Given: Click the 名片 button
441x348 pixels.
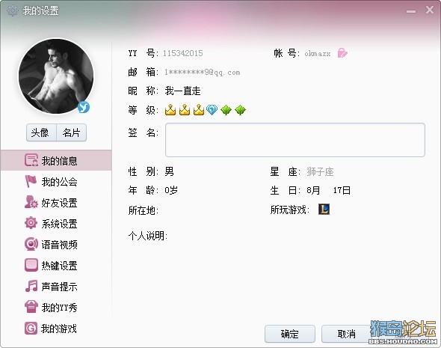Looking at the screenshot, I should point(72,132).
